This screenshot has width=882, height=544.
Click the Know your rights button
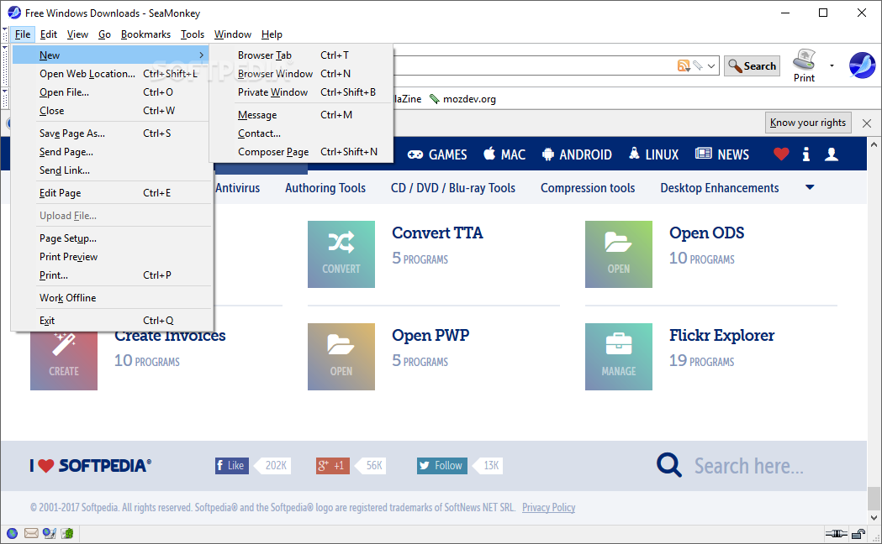tap(808, 123)
